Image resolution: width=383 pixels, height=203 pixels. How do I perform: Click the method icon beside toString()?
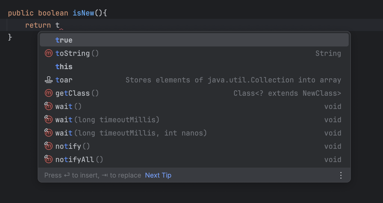coord(48,53)
